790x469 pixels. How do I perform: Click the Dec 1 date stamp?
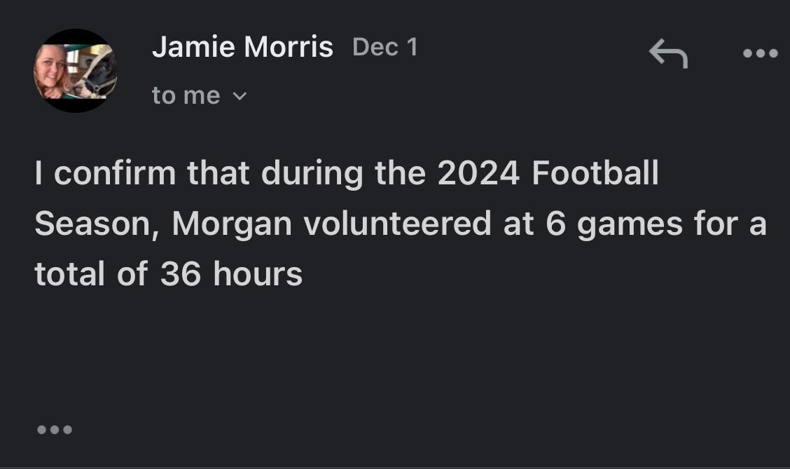385,48
